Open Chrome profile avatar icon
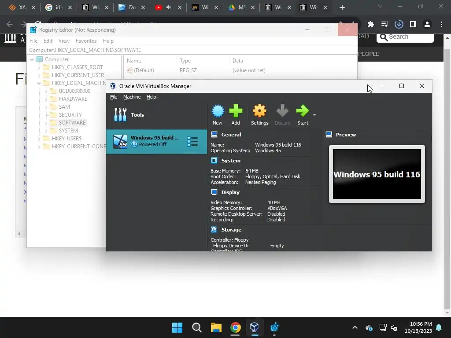The height and width of the screenshot is (338, 451). pyautogui.click(x=427, y=25)
